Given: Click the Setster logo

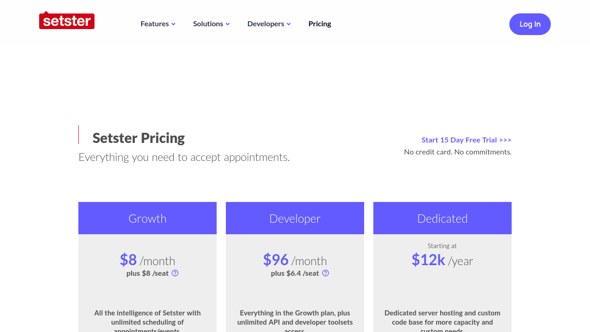Looking at the screenshot, I should [67, 21].
